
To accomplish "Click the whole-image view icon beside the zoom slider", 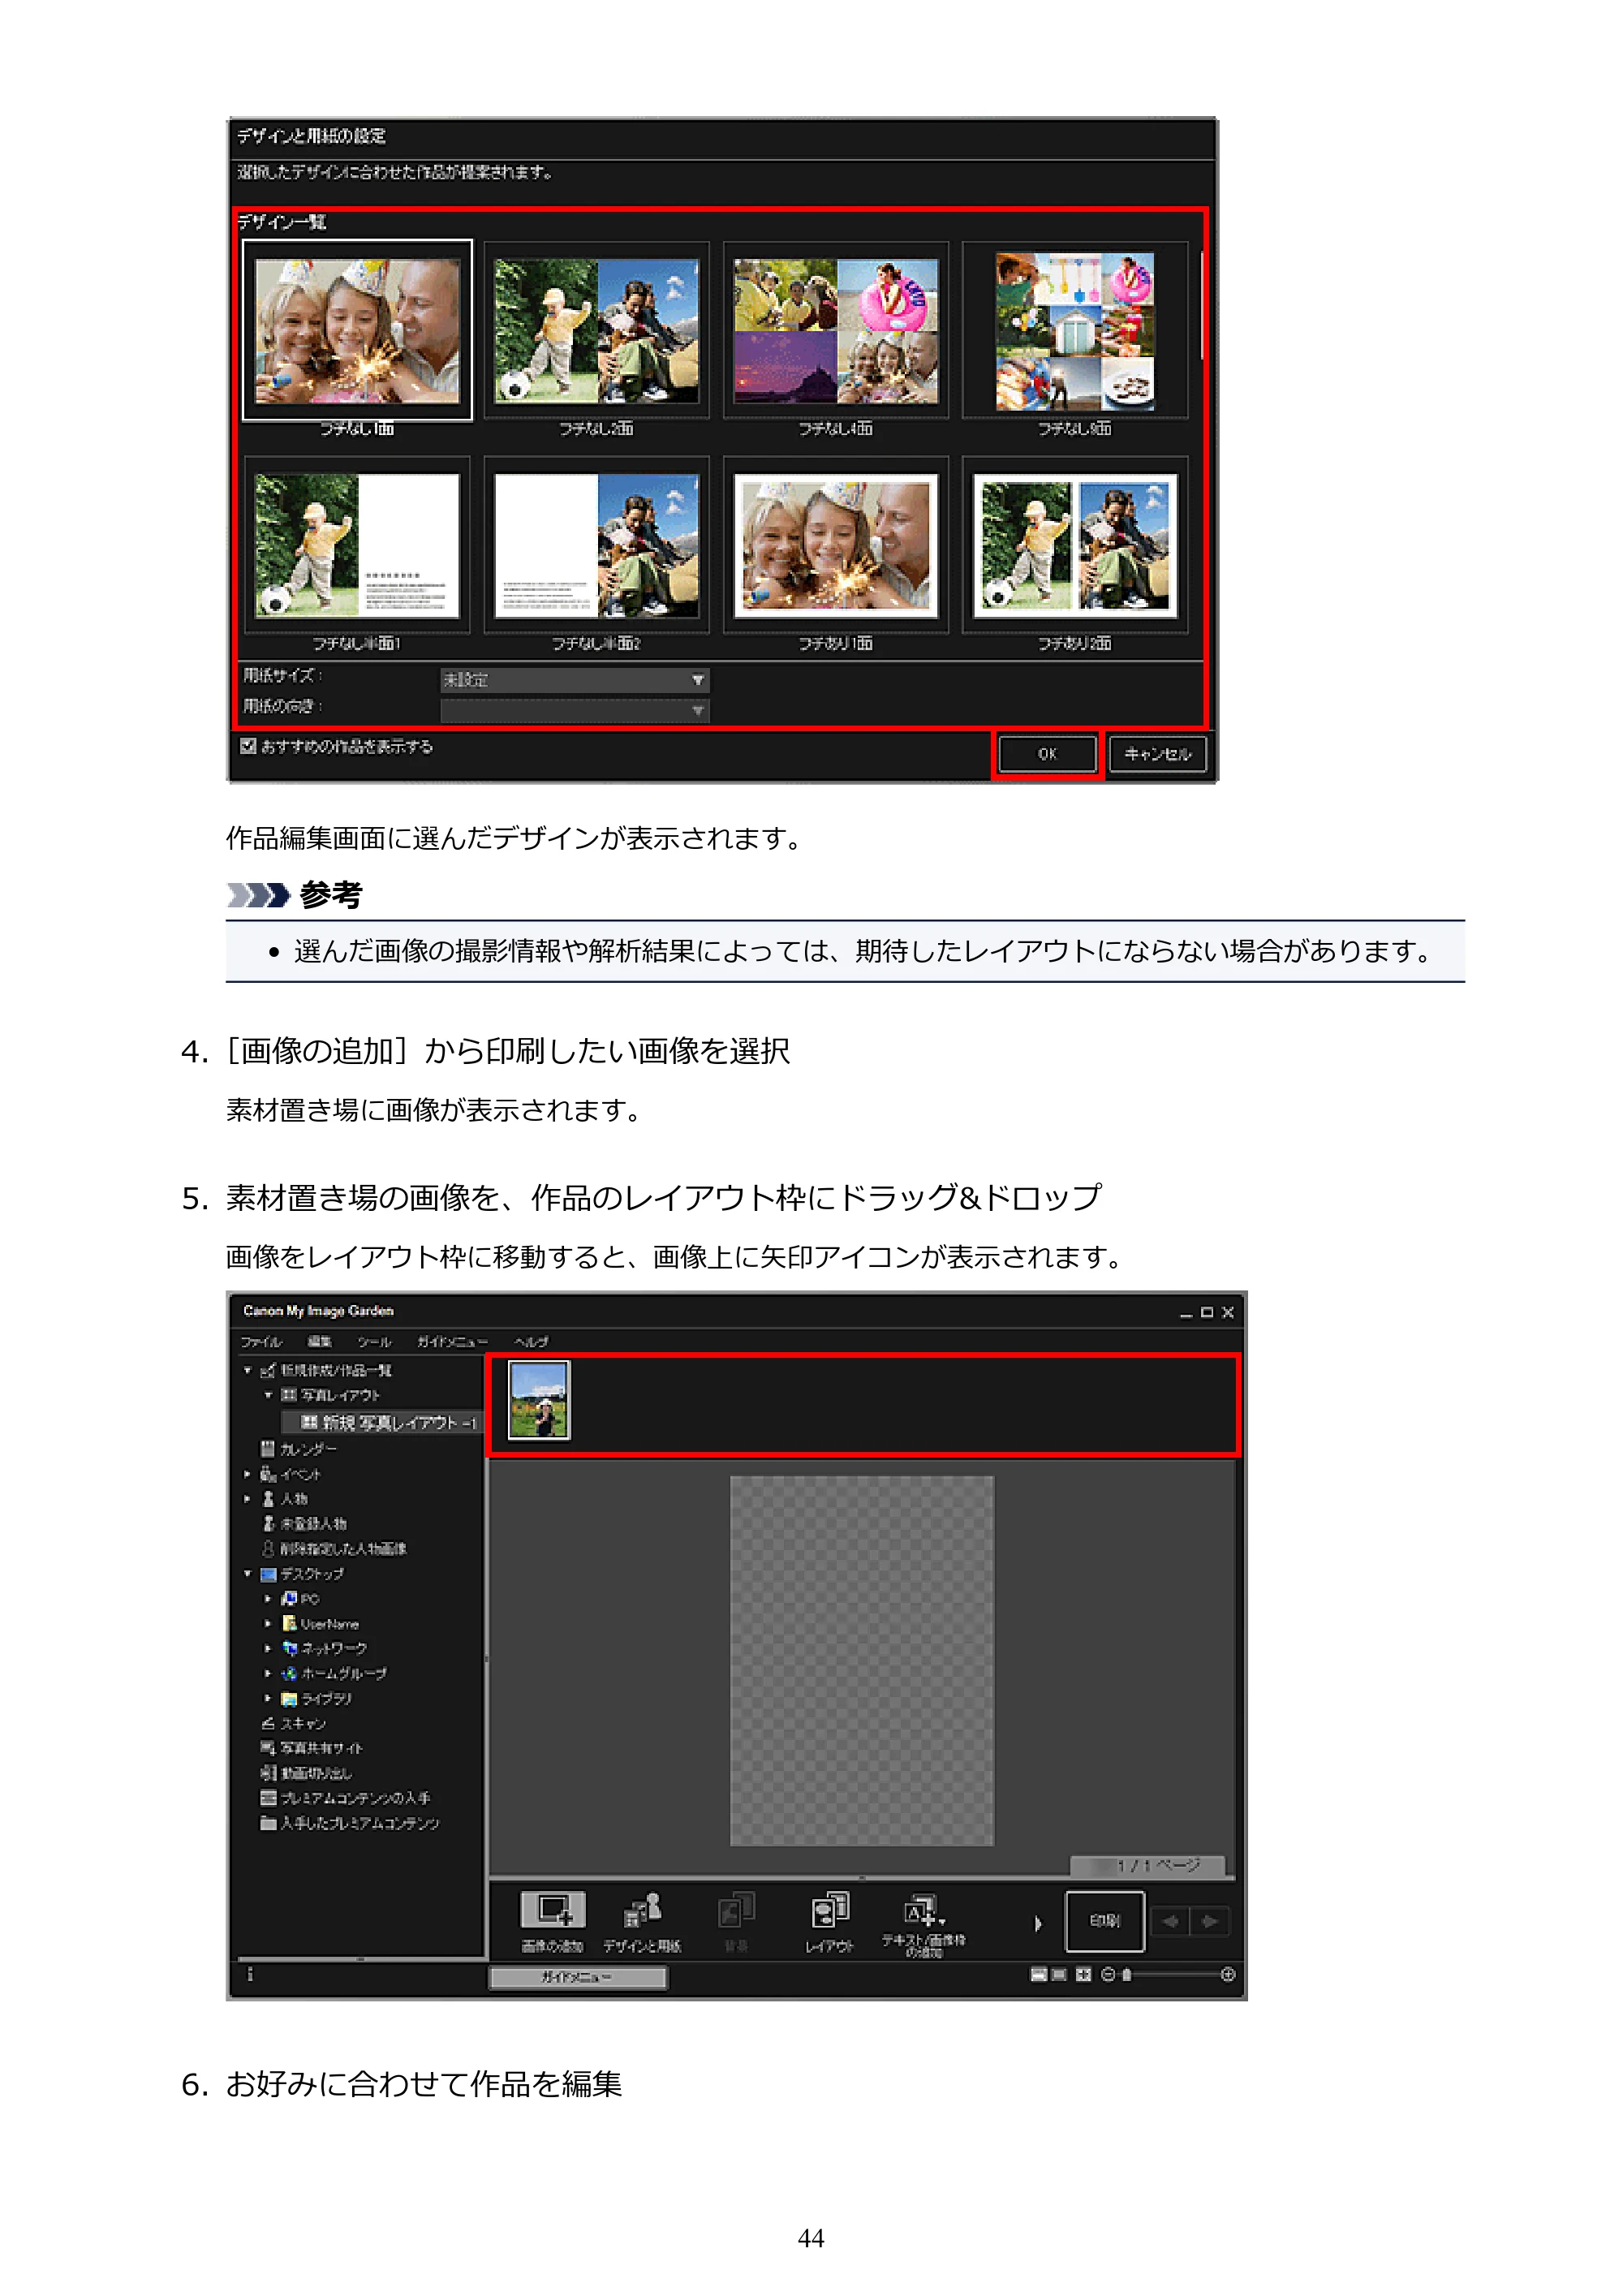I will tap(1083, 1975).
